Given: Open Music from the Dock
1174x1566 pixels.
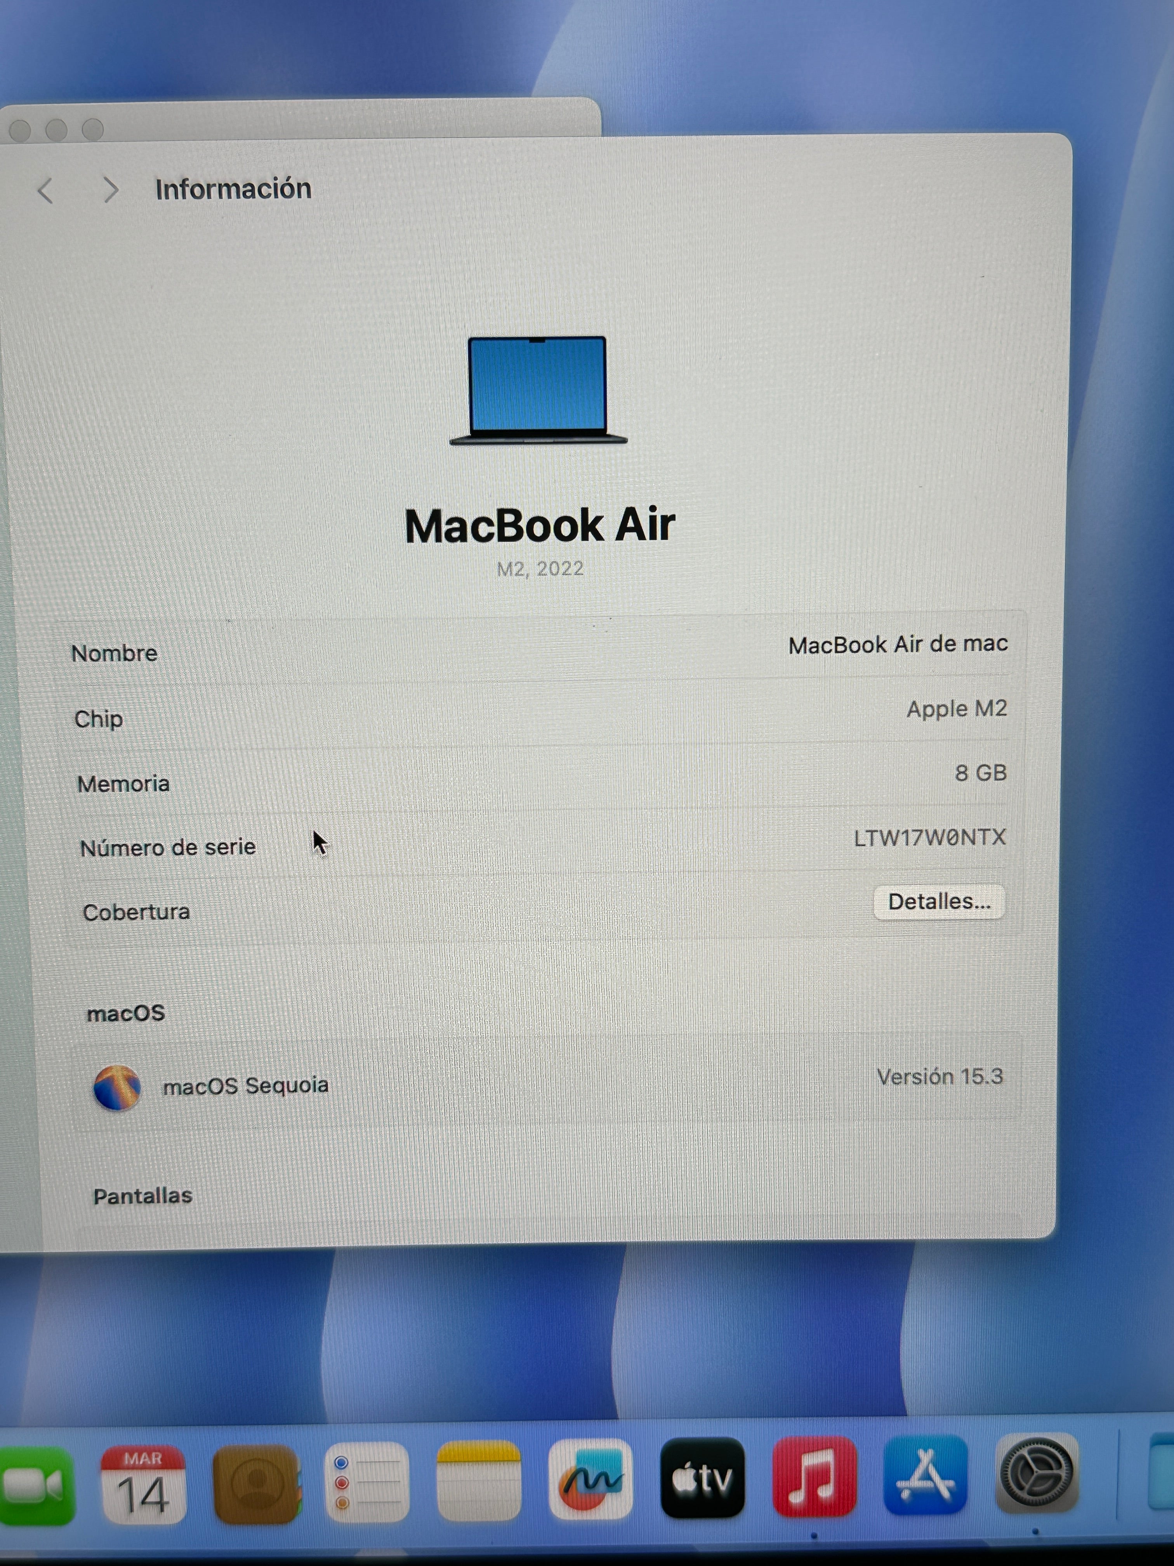Looking at the screenshot, I should point(814,1476).
